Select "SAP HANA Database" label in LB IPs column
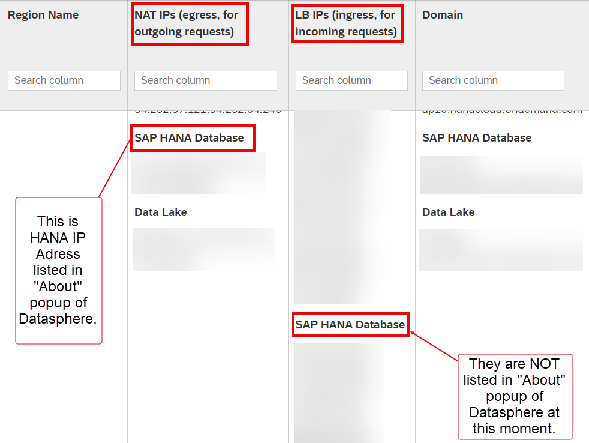 point(350,325)
